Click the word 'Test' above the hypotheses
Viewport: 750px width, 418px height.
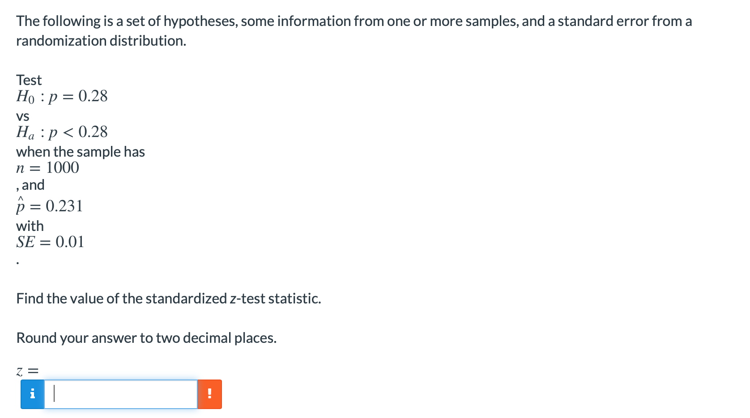[29, 80]
